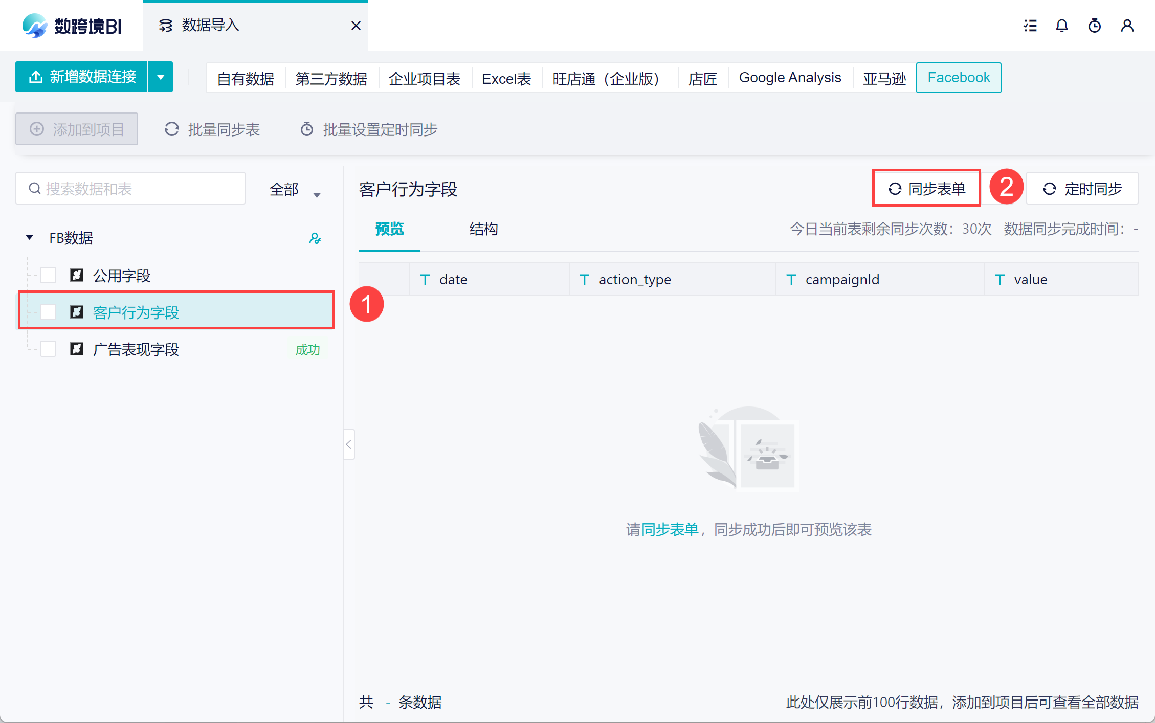Collapse the FB数据 tree node
This screenshot has height=723, width=1155.
[x=30, y=237]
